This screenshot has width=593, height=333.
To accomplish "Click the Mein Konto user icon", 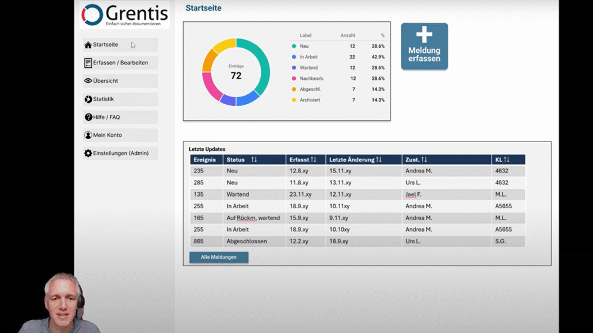I will pos(88,135).
